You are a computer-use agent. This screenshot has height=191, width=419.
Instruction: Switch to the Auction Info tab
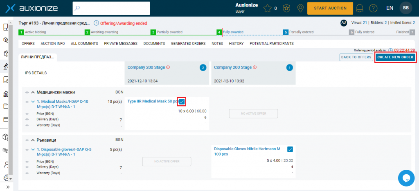click(x=53, y=44)
